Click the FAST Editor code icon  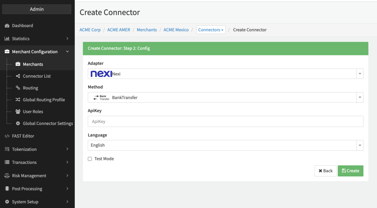7,136
